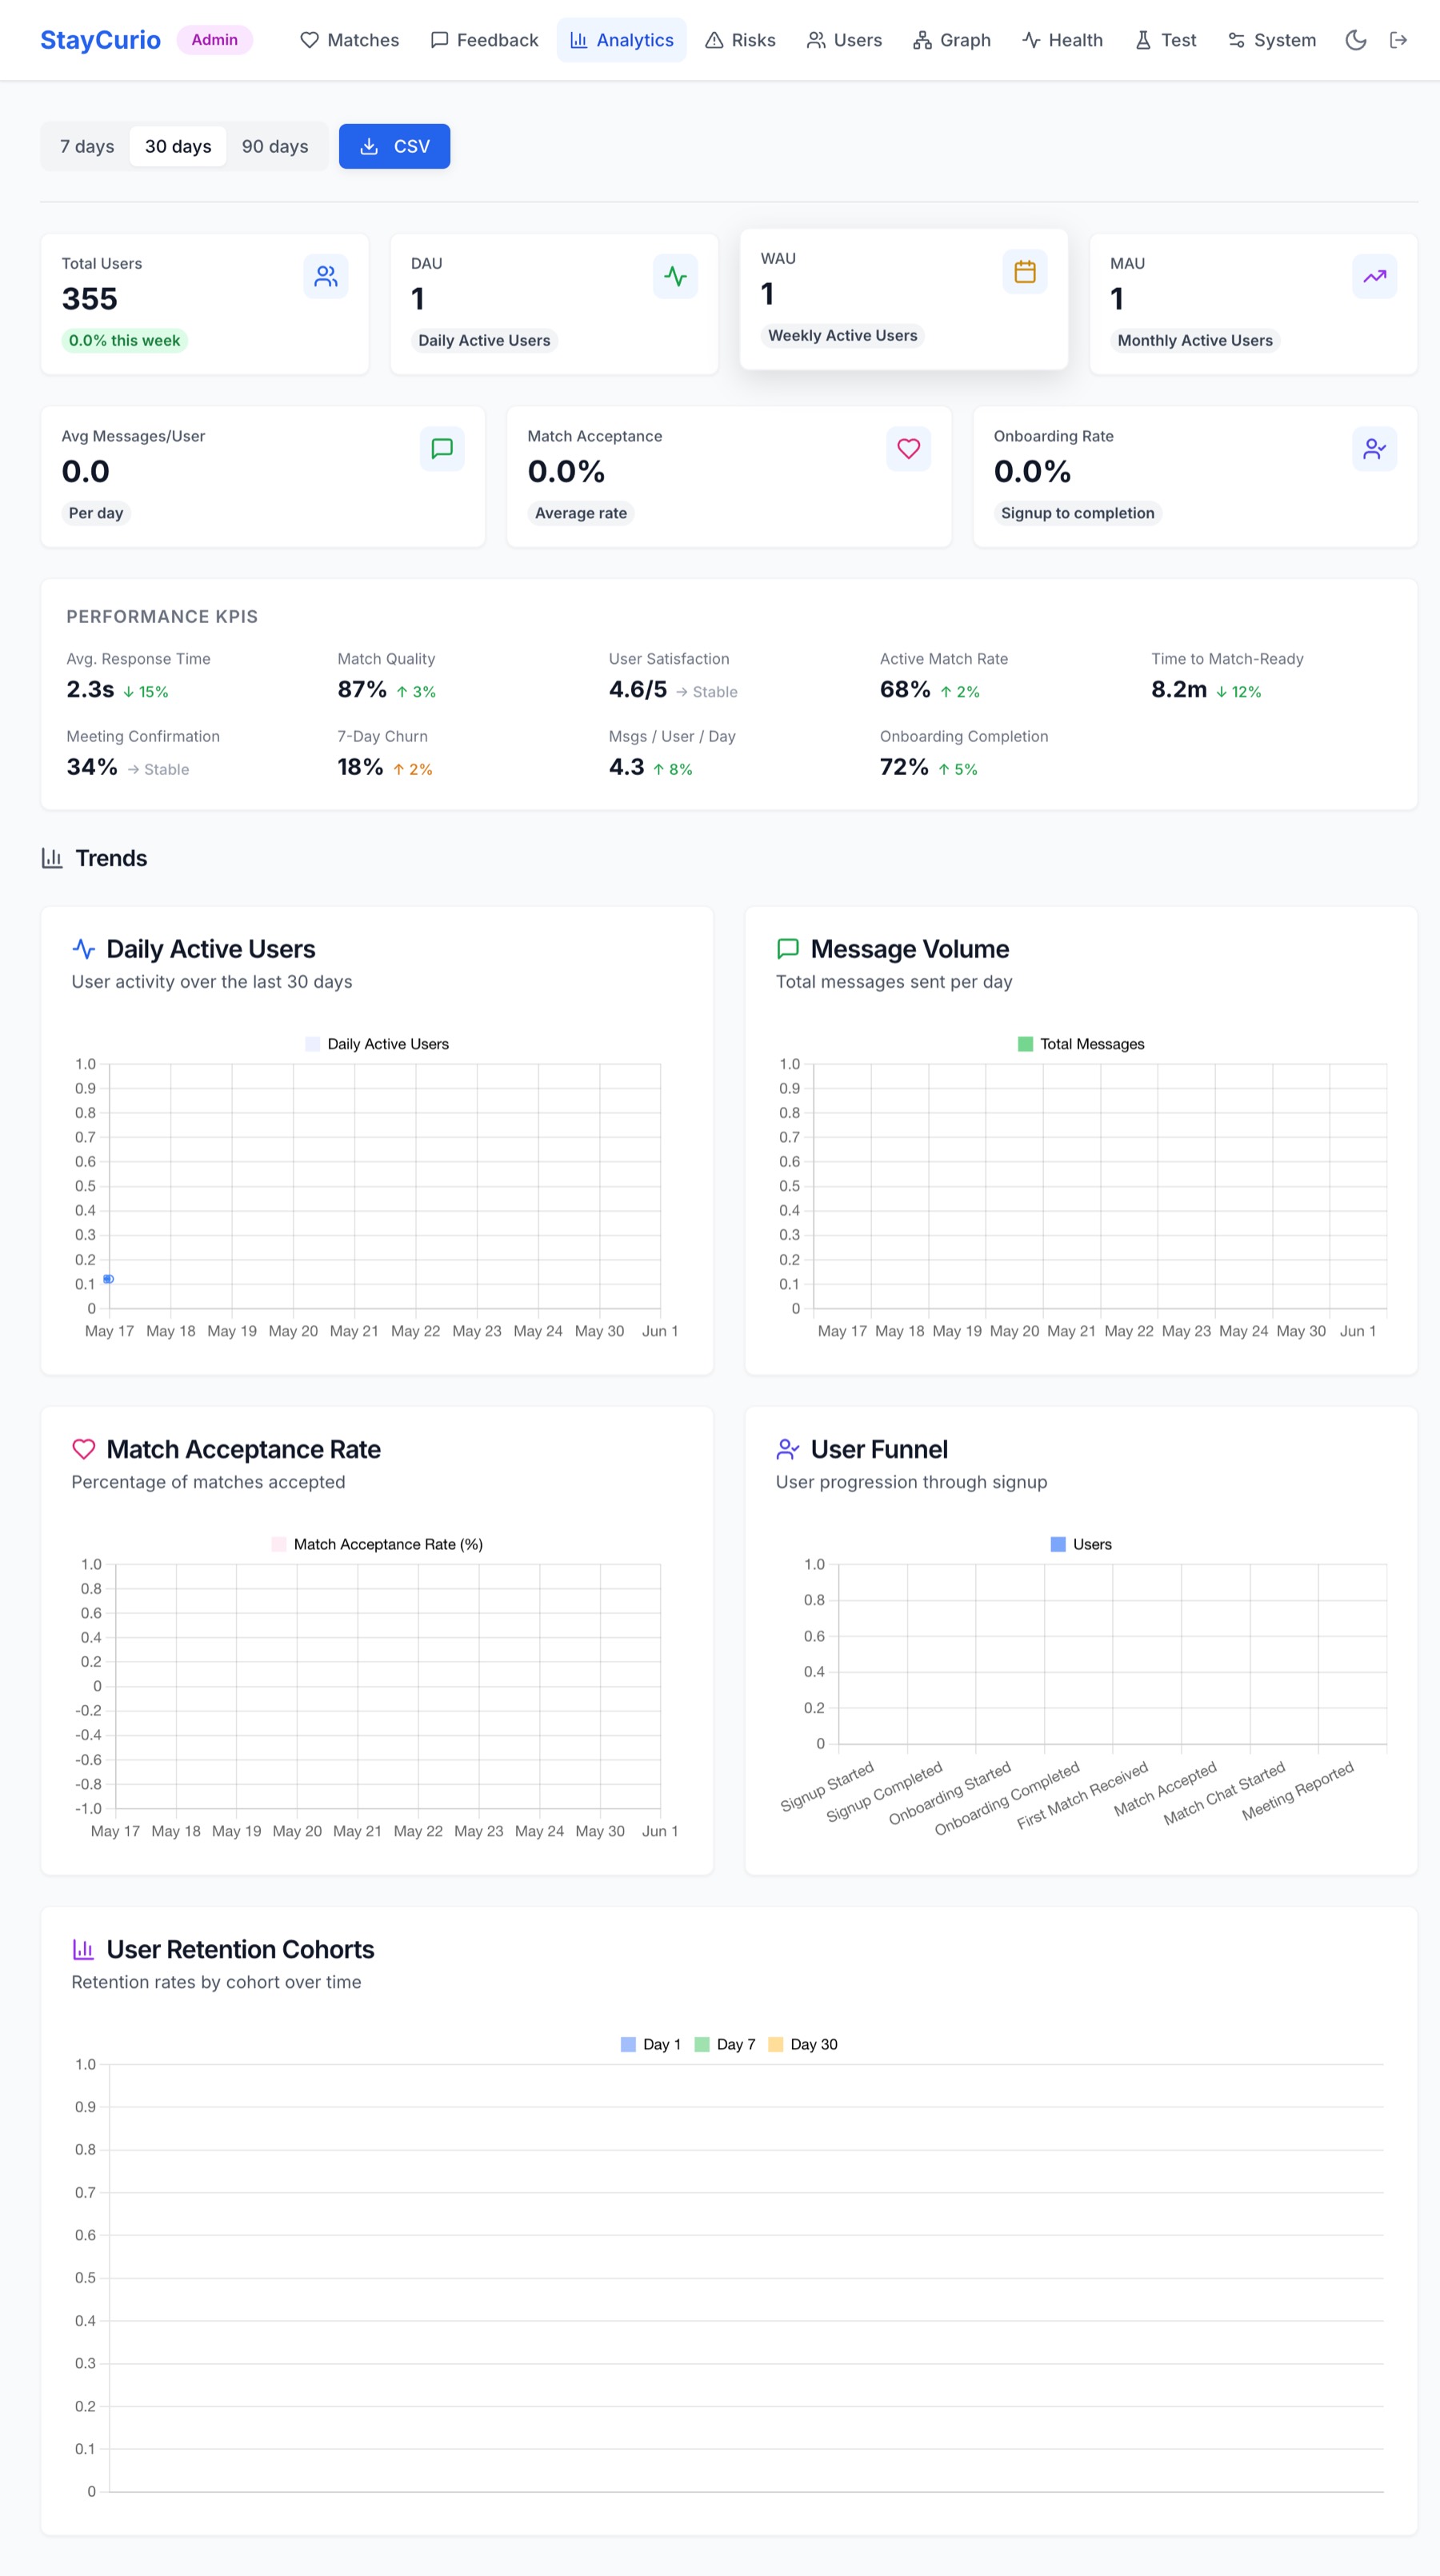This screenshot has height=2576, width=1440.
Task: Click the 'Signup to completion' label
Action: pyautogui.click(x=1078, y=513)
